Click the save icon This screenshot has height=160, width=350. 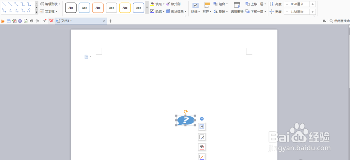(8, 21)
